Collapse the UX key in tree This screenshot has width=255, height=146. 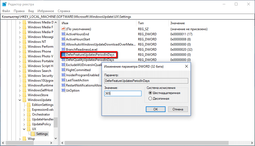coord(24,129)
